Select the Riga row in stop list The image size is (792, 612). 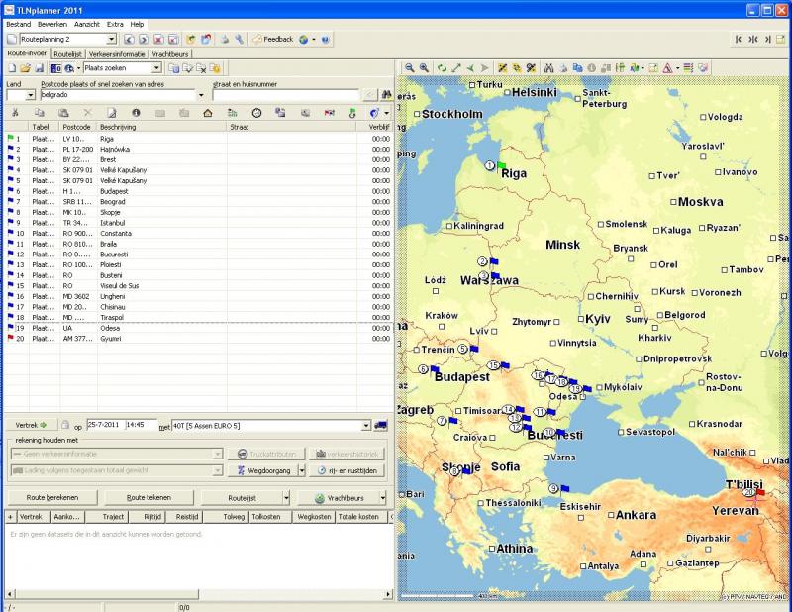[x=199, y=139]
